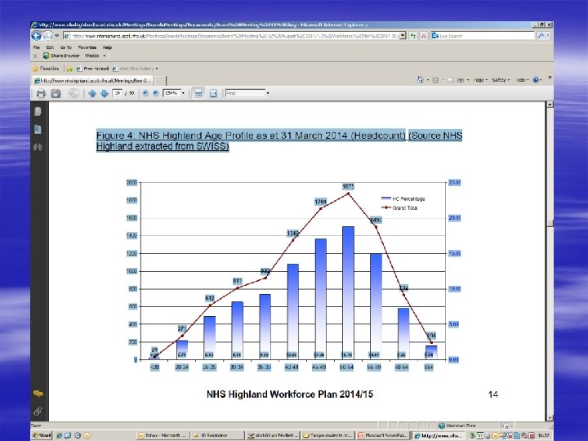This screenshot has height=441, width=588.
Task: Select the nhshighland page tab
Action: click(x=93, y=81)
